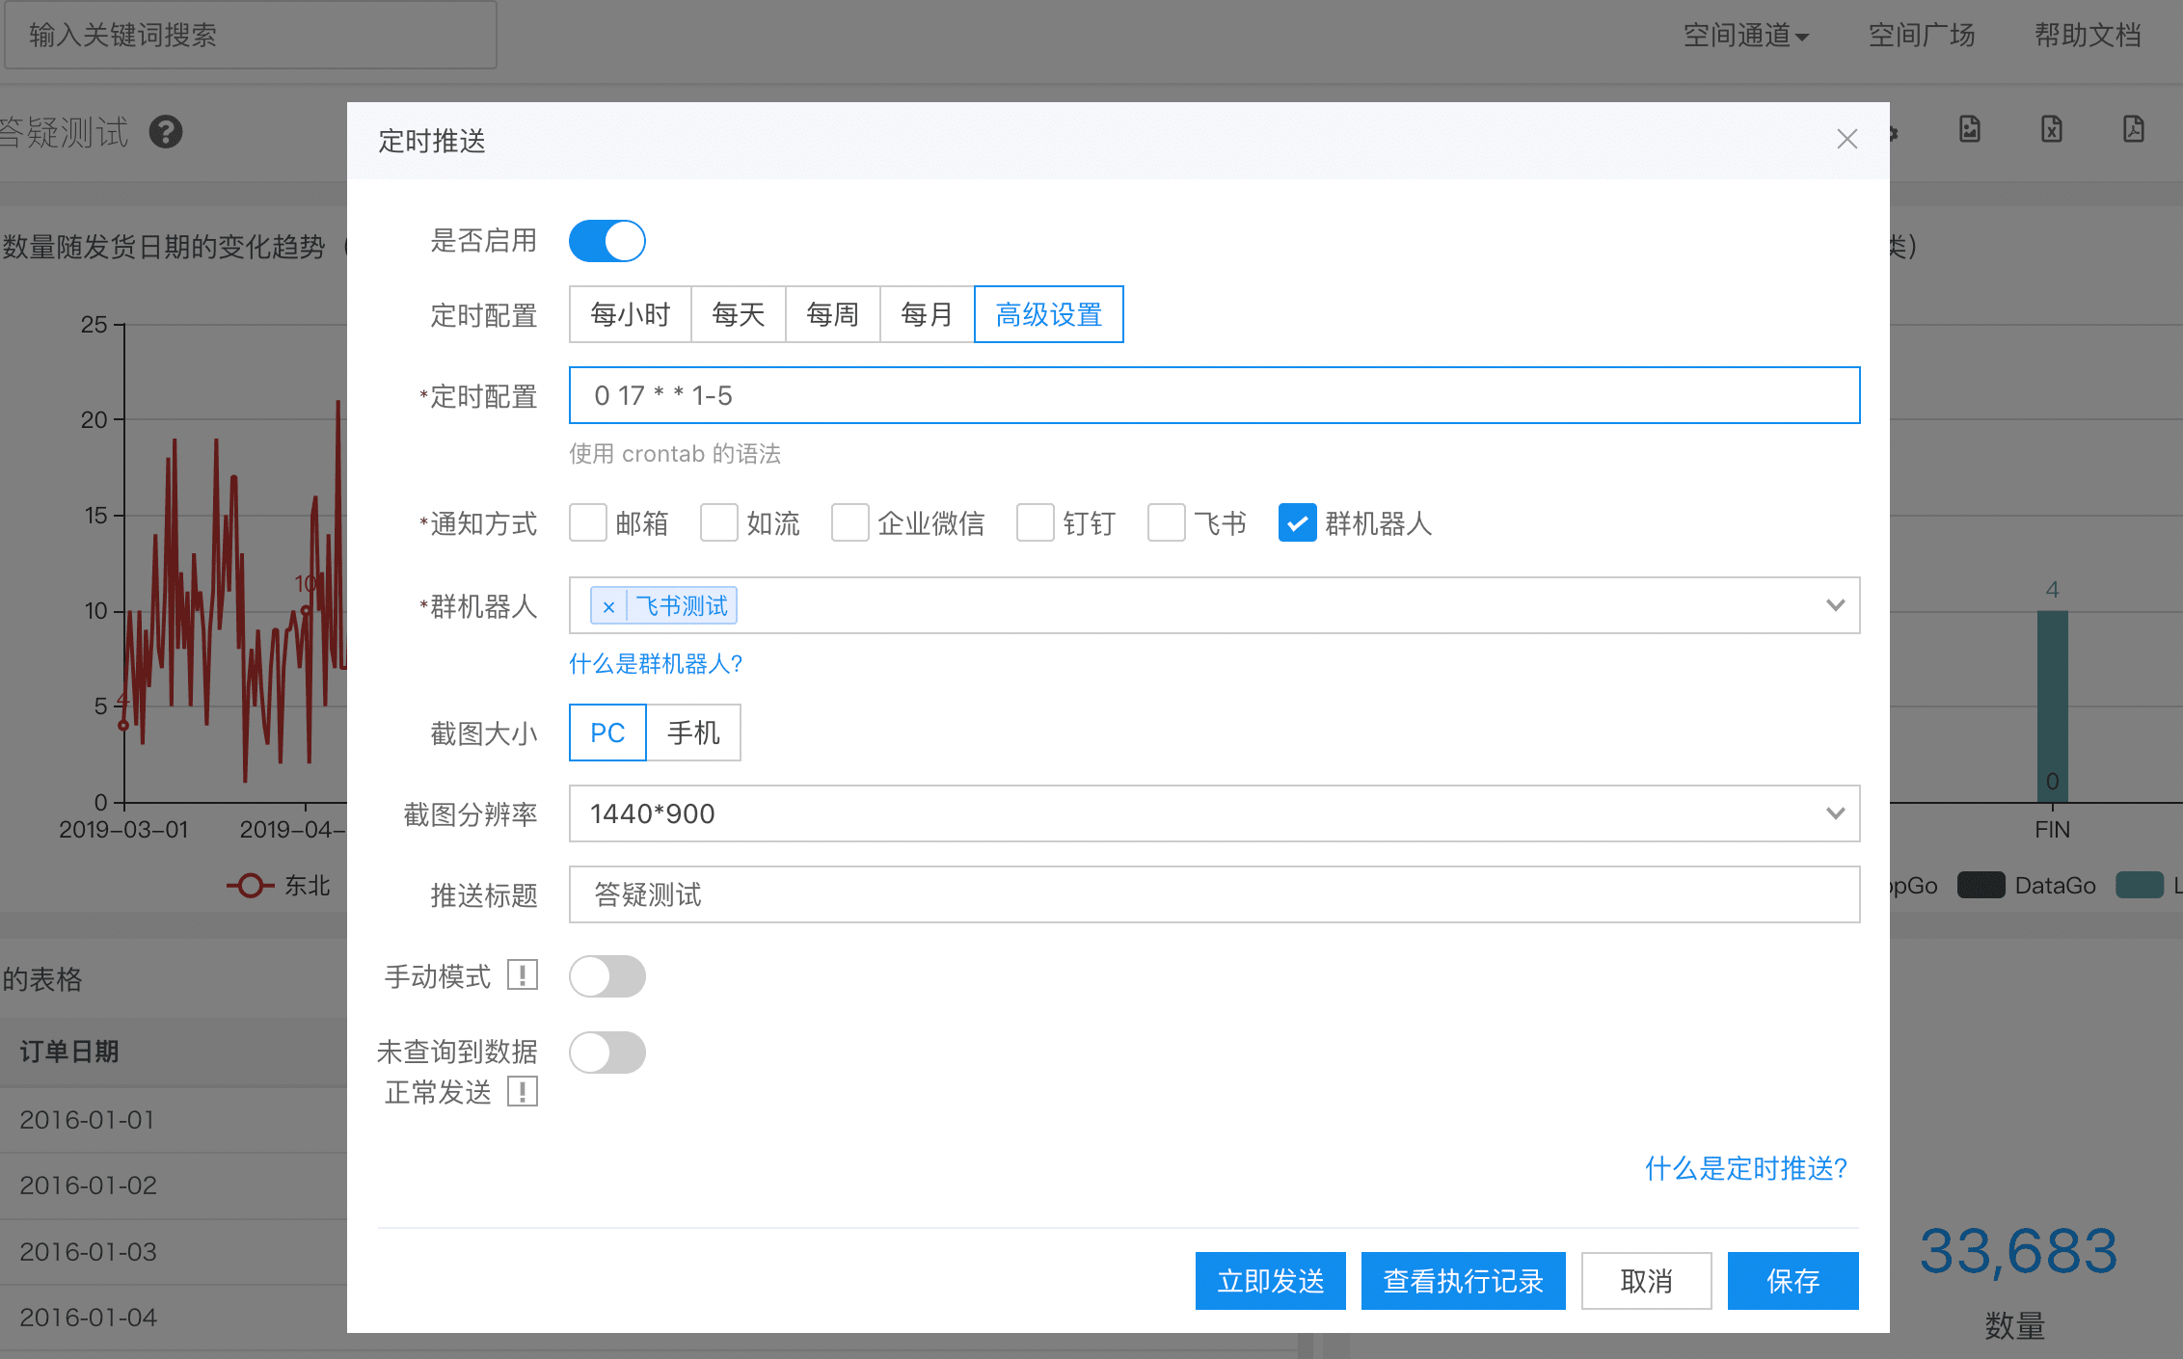The image size is (2183, 1359).
Task: Open the 什么是群机器人? link
Action: [656, 663]
